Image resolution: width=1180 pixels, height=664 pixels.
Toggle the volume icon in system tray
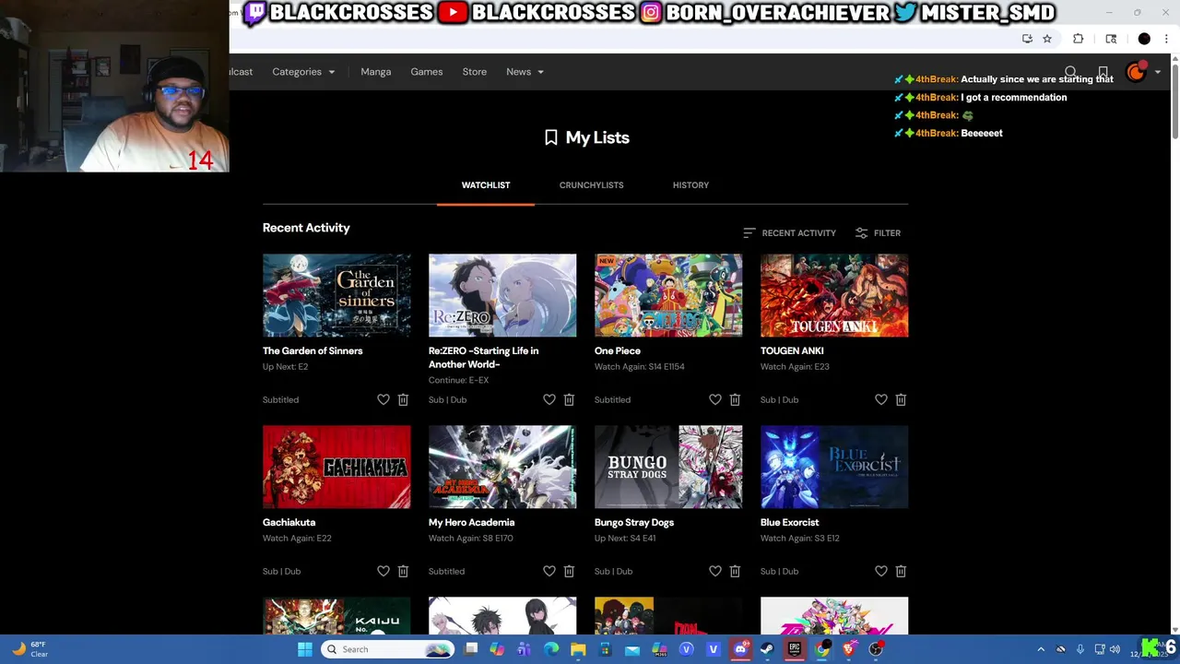coord(1115,649)
